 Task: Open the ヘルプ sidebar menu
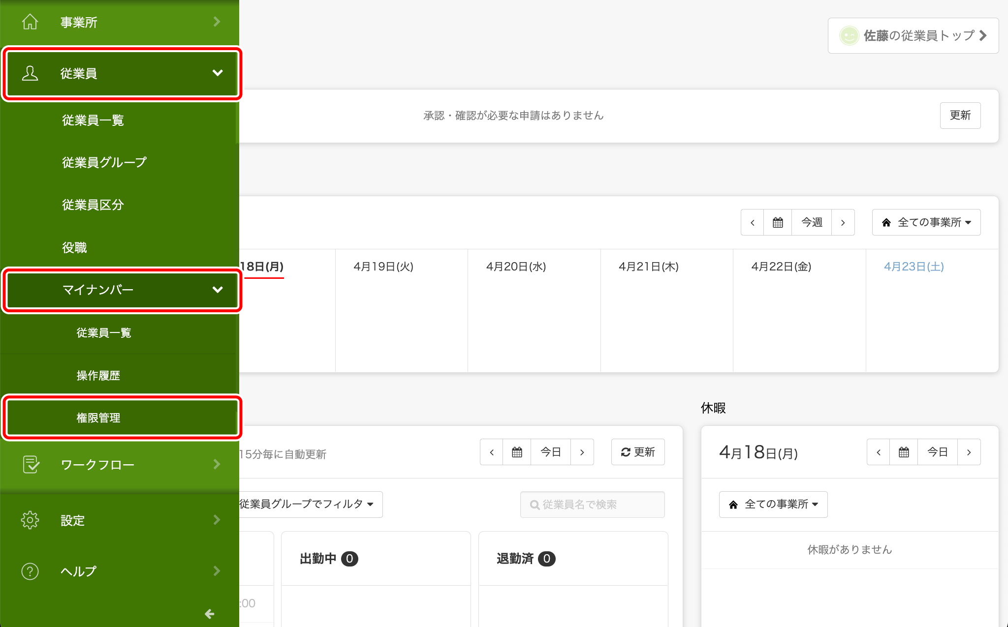click(120, 571)
